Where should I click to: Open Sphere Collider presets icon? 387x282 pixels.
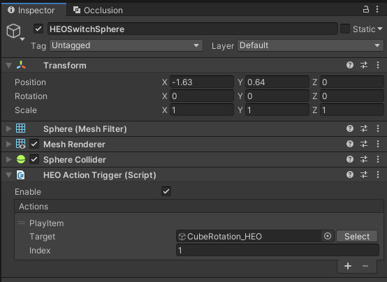(x=364, y=159)
